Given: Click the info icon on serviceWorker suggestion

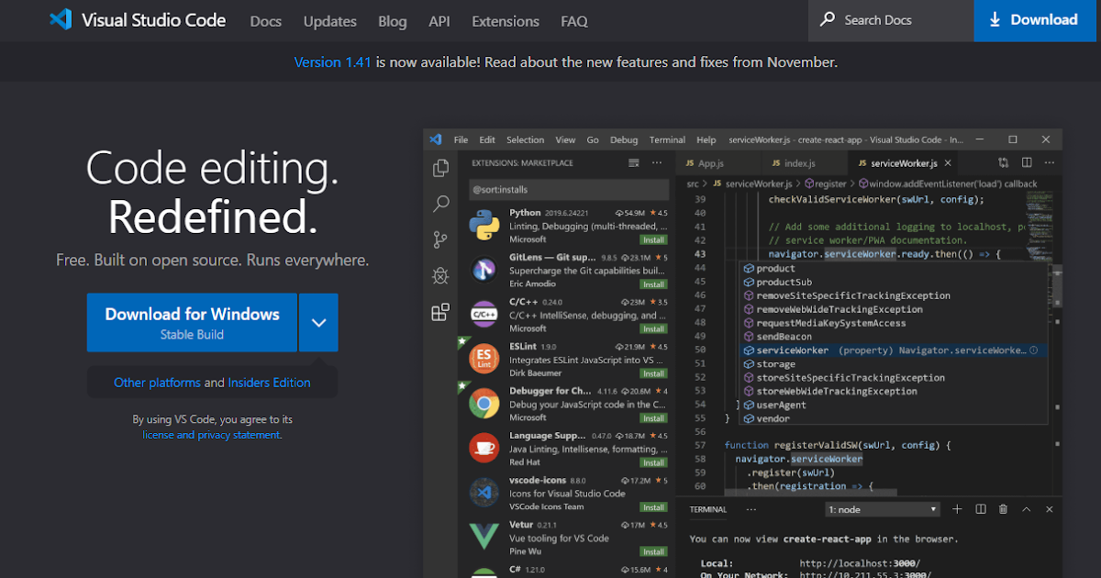Looking at the screenshot, I should [1034, 350].
